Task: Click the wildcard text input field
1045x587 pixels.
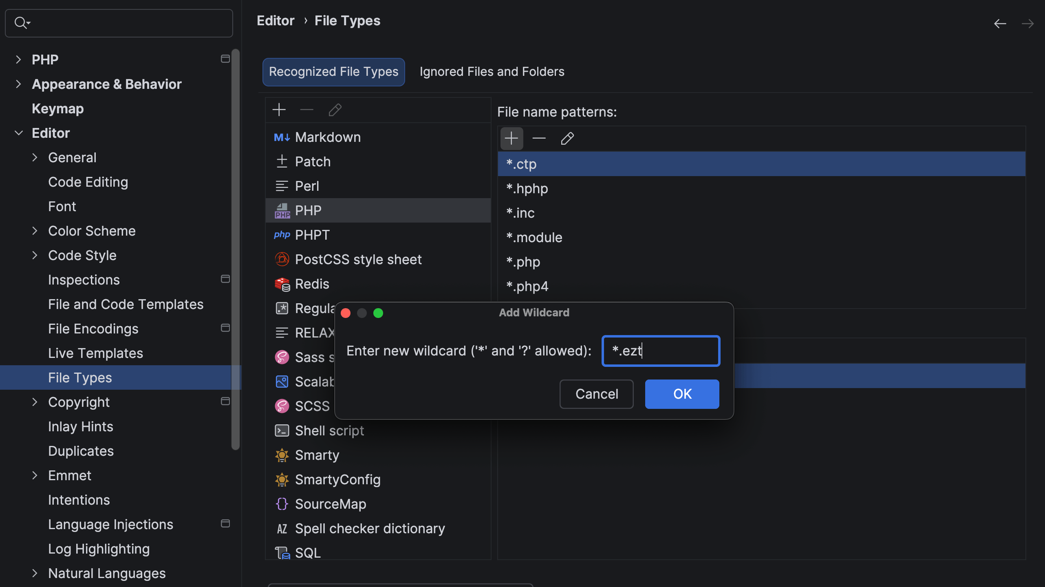Action: 660,351
